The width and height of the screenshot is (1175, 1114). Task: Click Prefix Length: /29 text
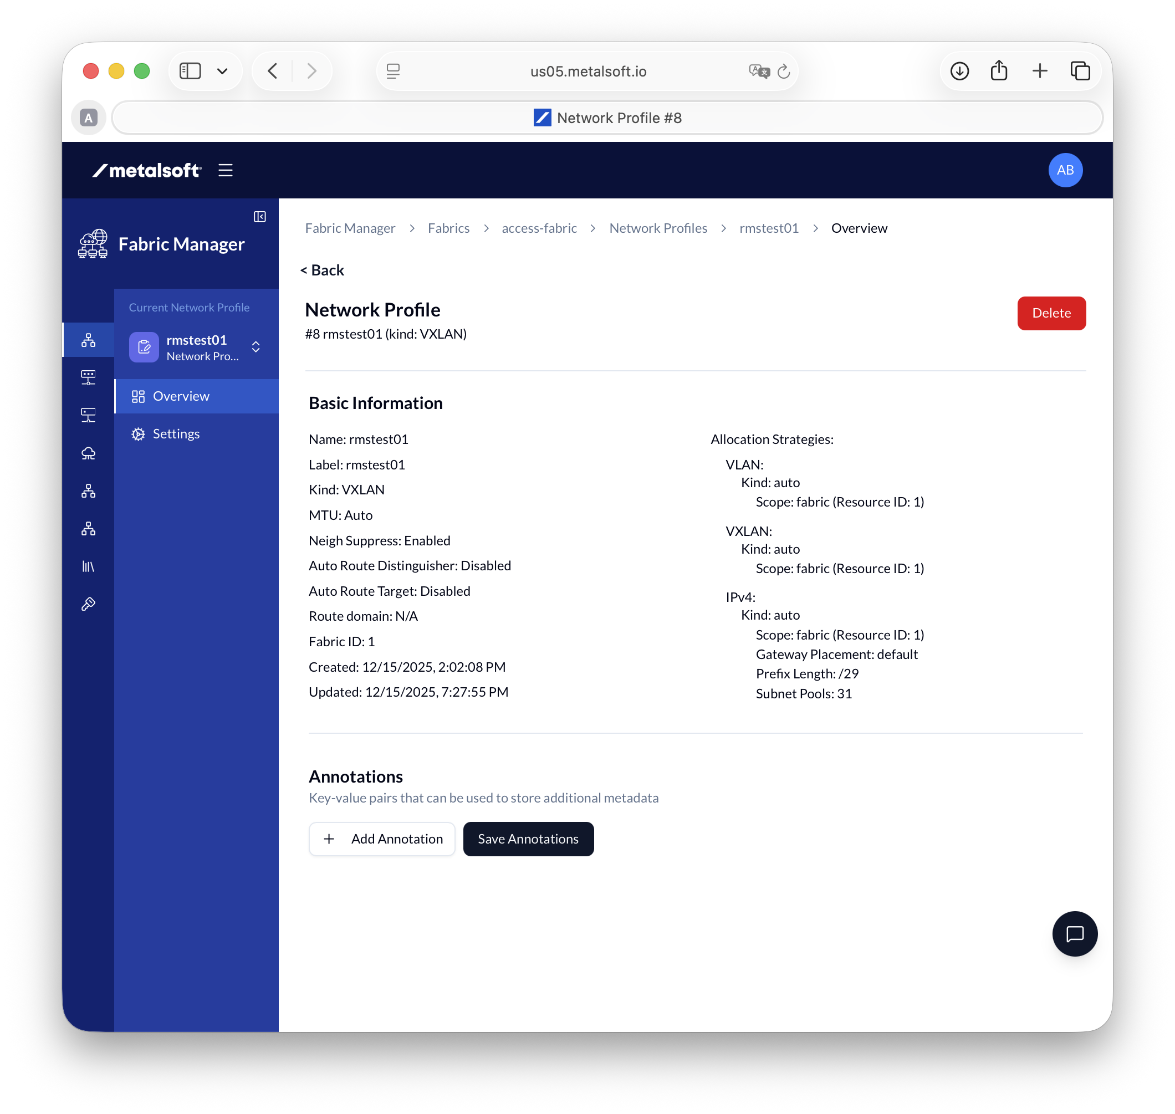[807, 673]
